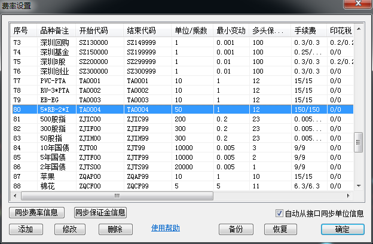Select the 10年国债 row
Image resolution: width=373 pixels, height=244 pixels.
click(x=183, y=148)
